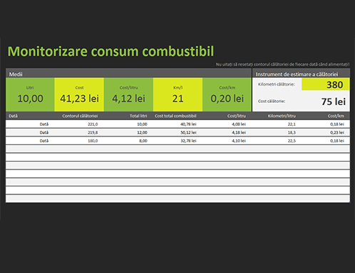The image size is (355, 273).
Task: Click the Km/l tile showing 21
Action: point(177,94)
